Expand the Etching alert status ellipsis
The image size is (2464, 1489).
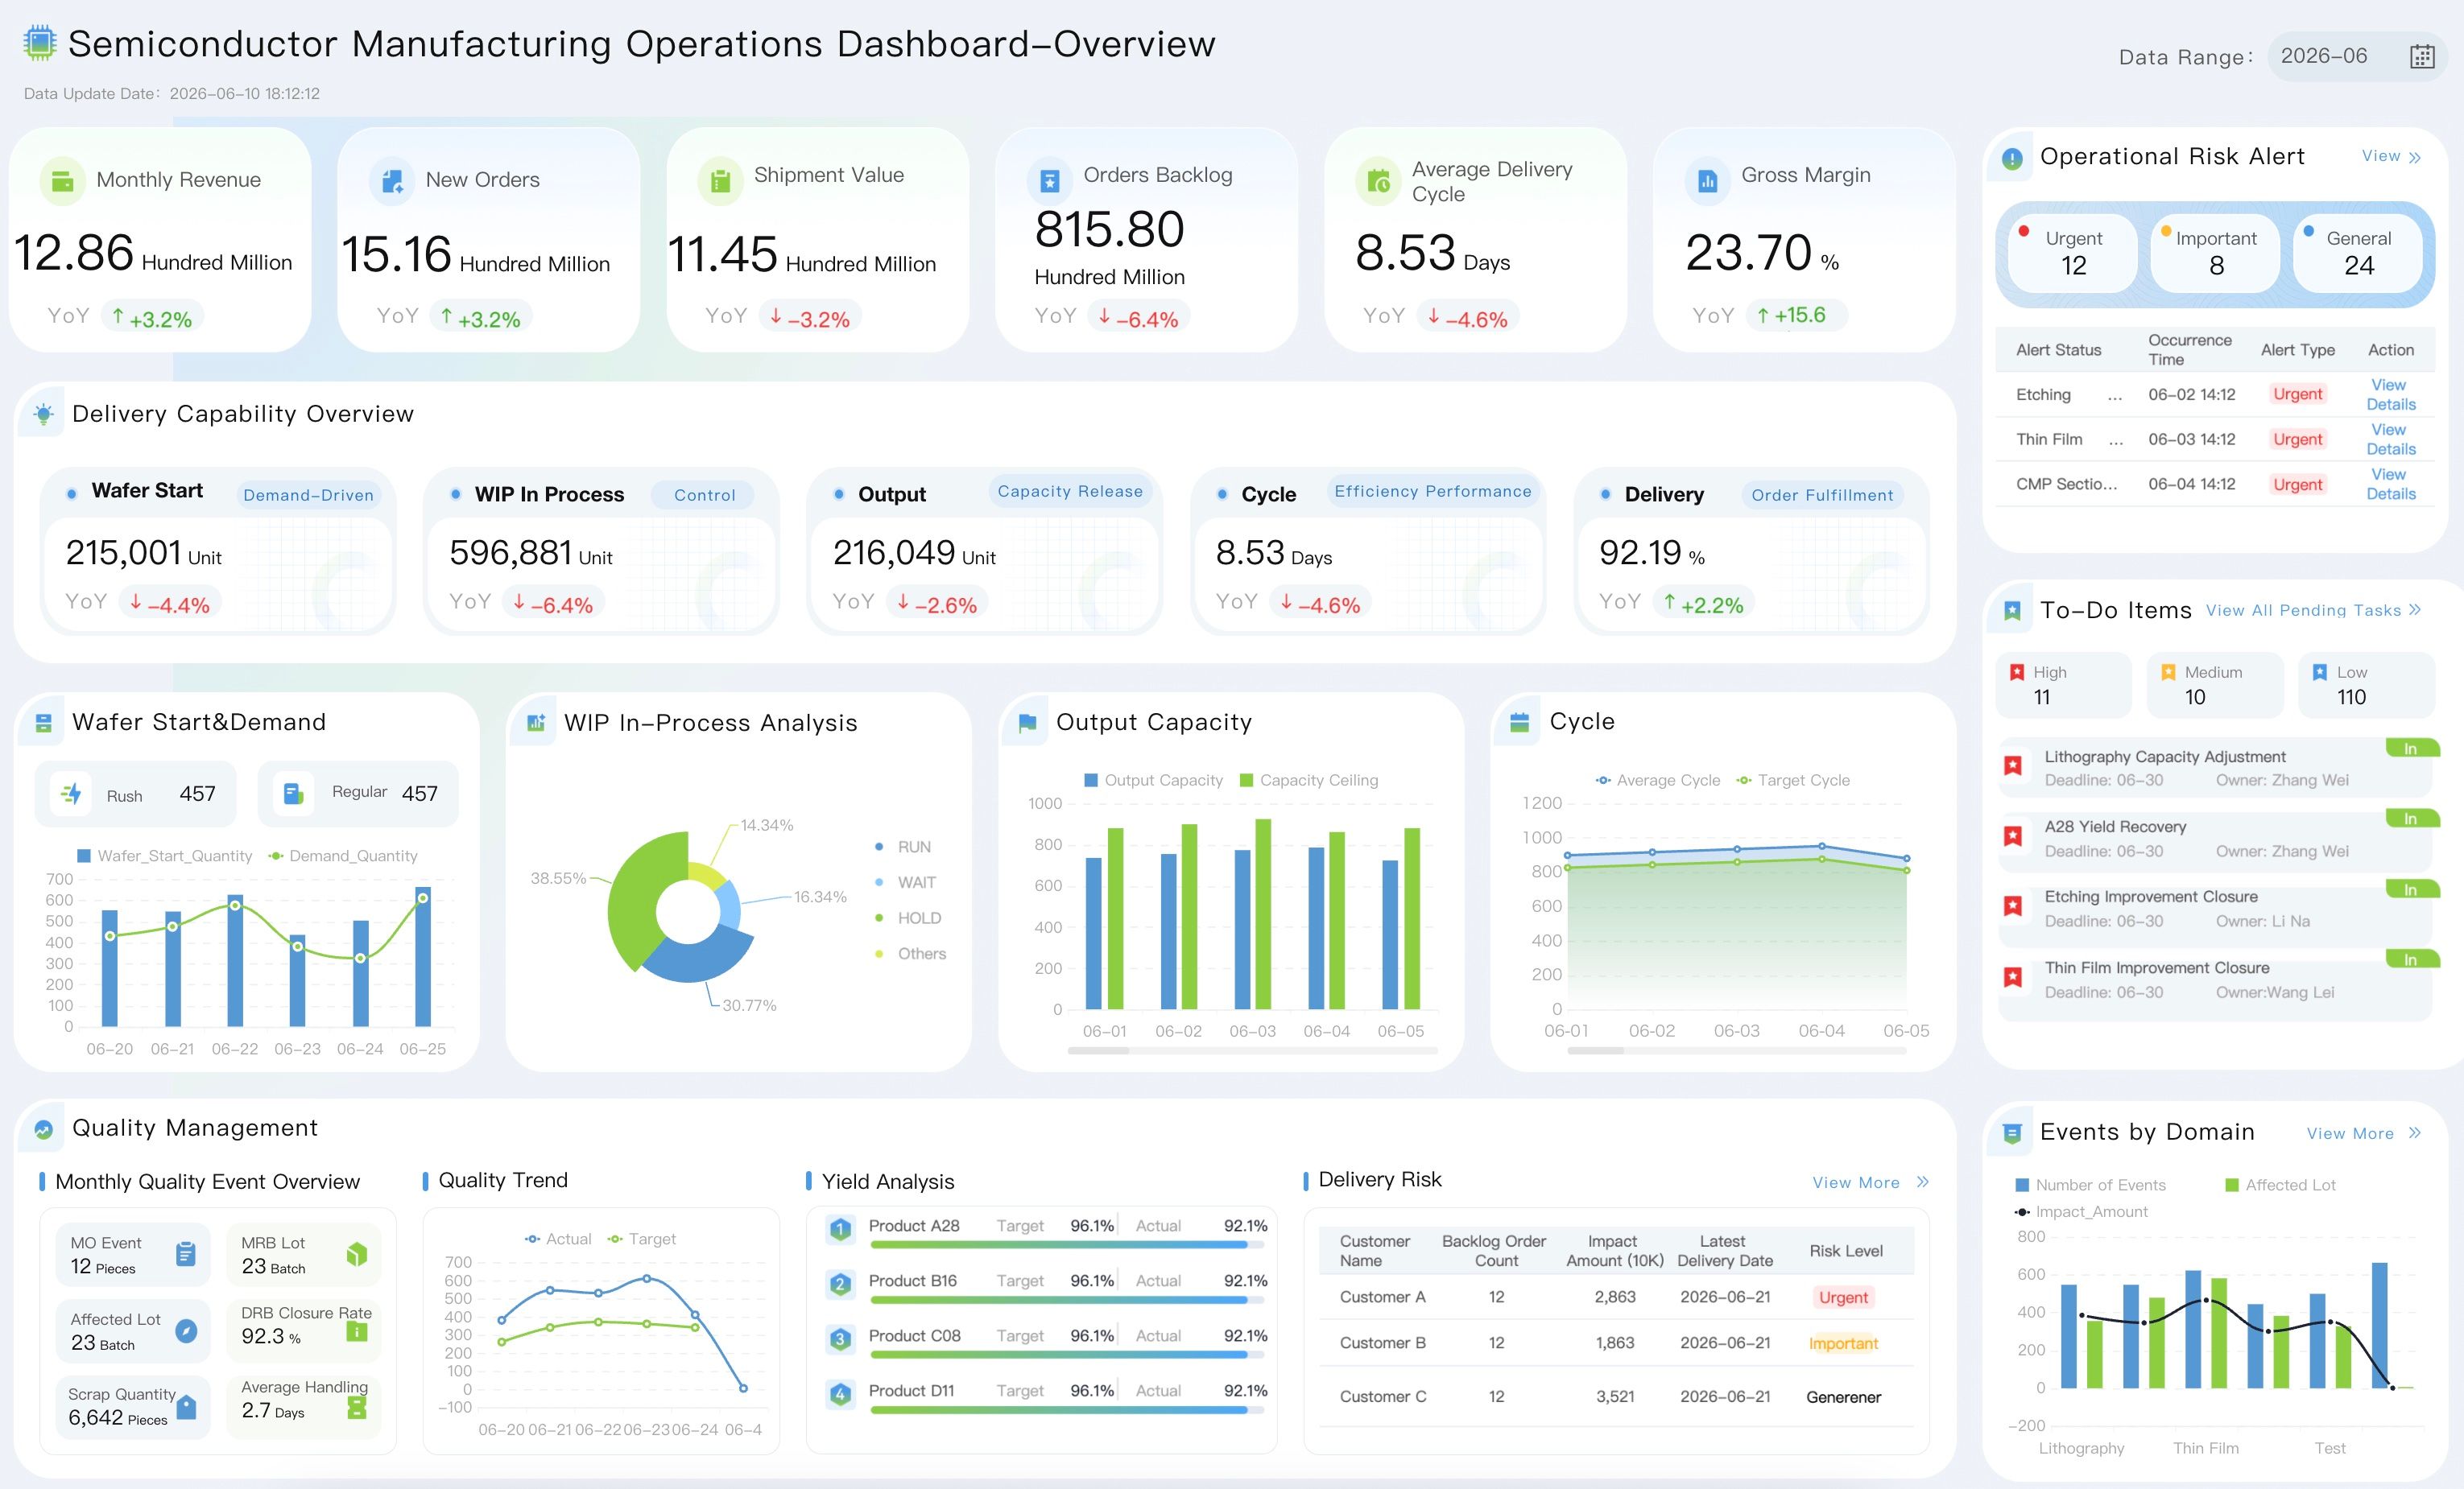click(2115, 396)
